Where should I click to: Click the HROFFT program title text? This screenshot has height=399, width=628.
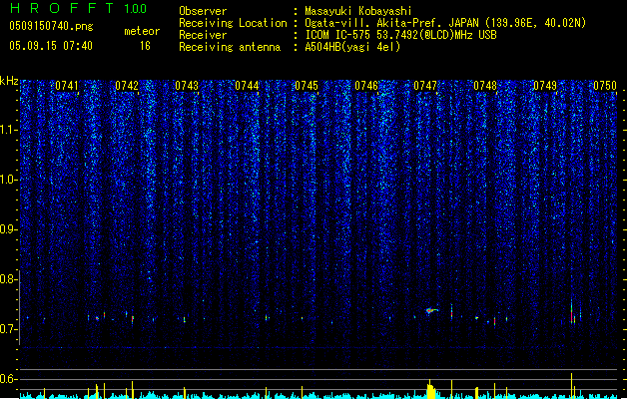62,8
